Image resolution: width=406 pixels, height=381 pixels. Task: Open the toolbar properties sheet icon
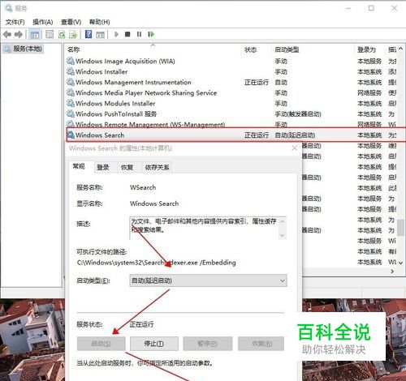(50, 34)
